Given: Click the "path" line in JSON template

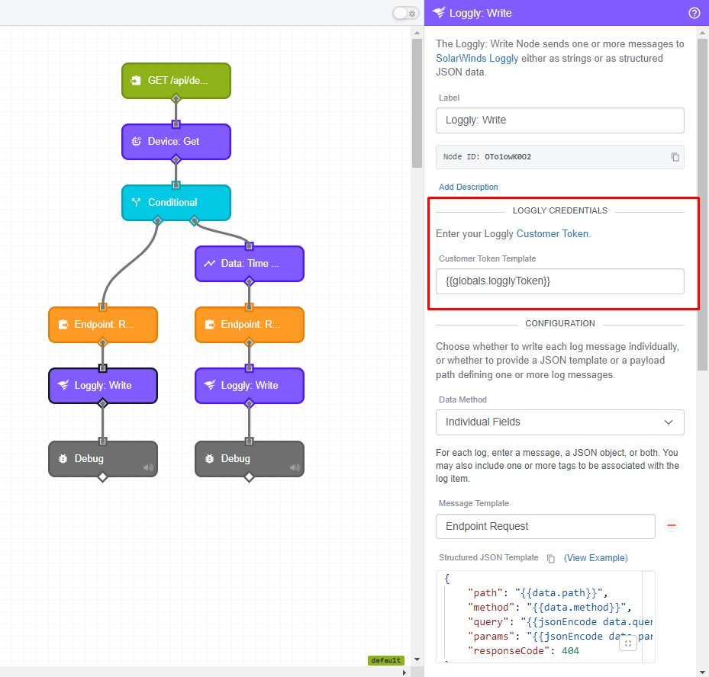Looking at the screenshot, I should (537, 593).
